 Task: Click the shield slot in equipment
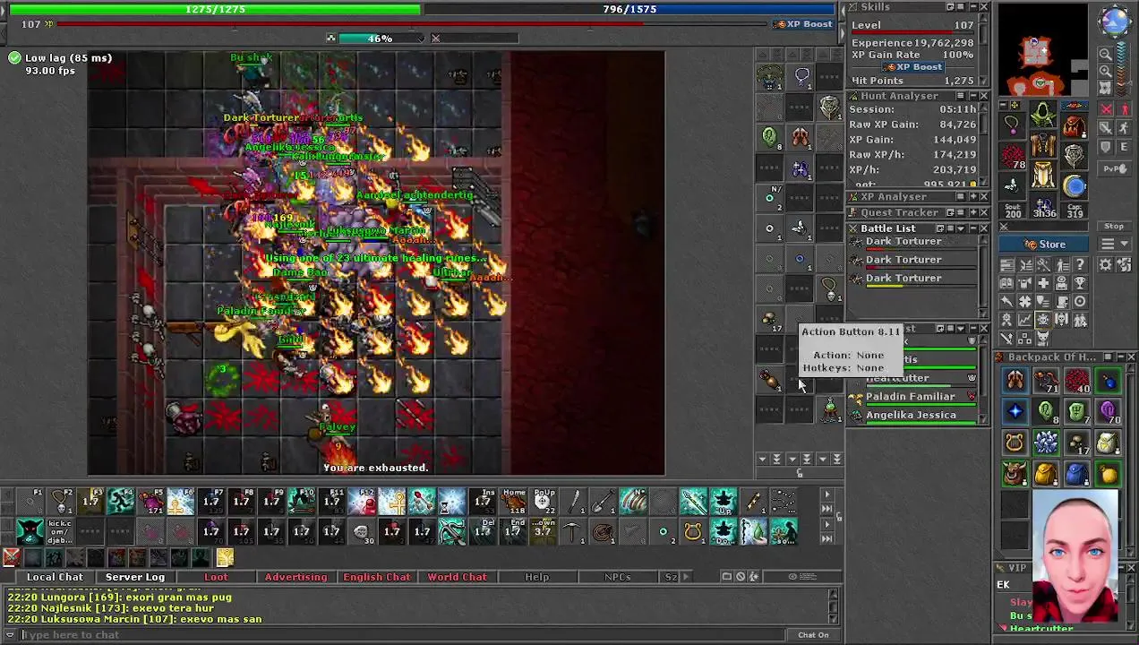(x=1074, y=155)
